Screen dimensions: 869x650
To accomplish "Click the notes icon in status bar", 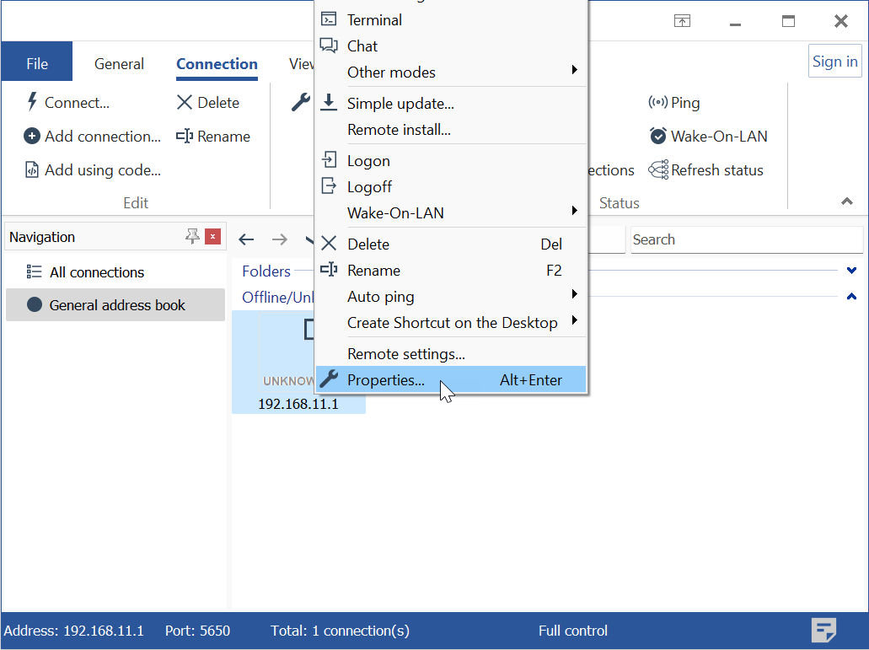I will click(823, 630).
